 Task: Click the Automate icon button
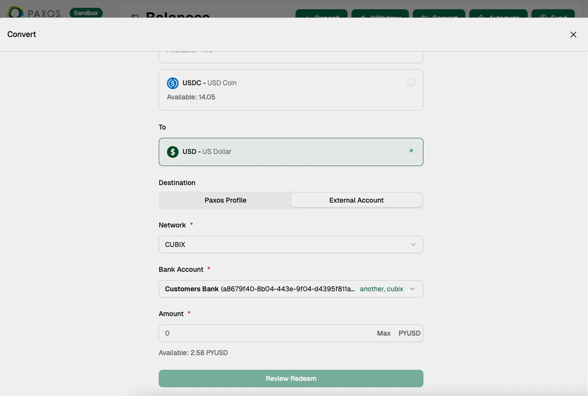coord(481,18)
